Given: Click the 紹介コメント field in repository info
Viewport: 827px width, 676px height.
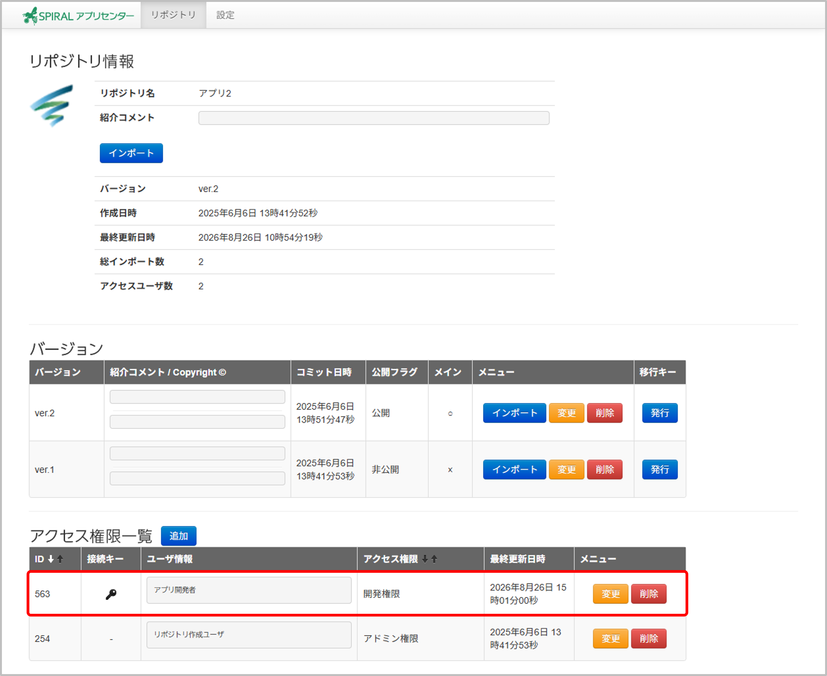Looking at the screenshot, I should (374, 118).
